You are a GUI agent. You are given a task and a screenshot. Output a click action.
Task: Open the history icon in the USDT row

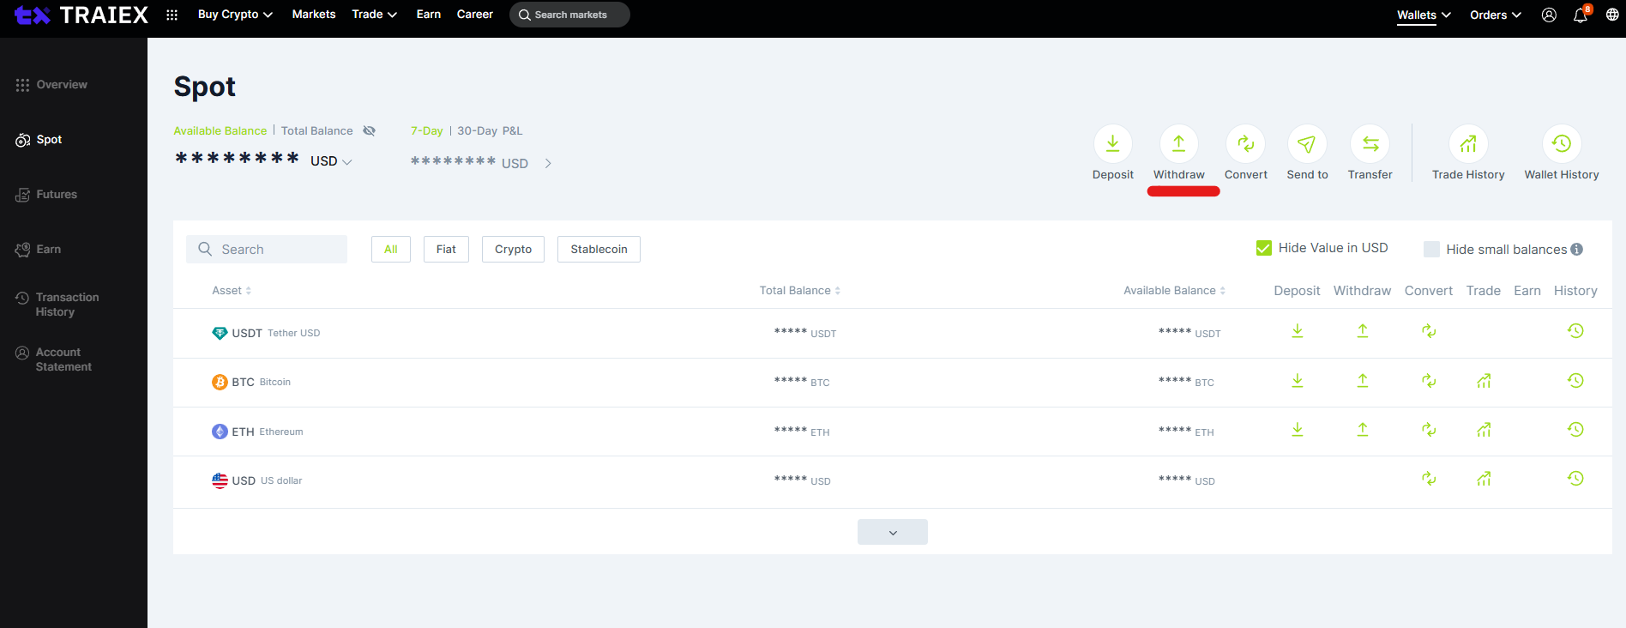(1575, 331)
